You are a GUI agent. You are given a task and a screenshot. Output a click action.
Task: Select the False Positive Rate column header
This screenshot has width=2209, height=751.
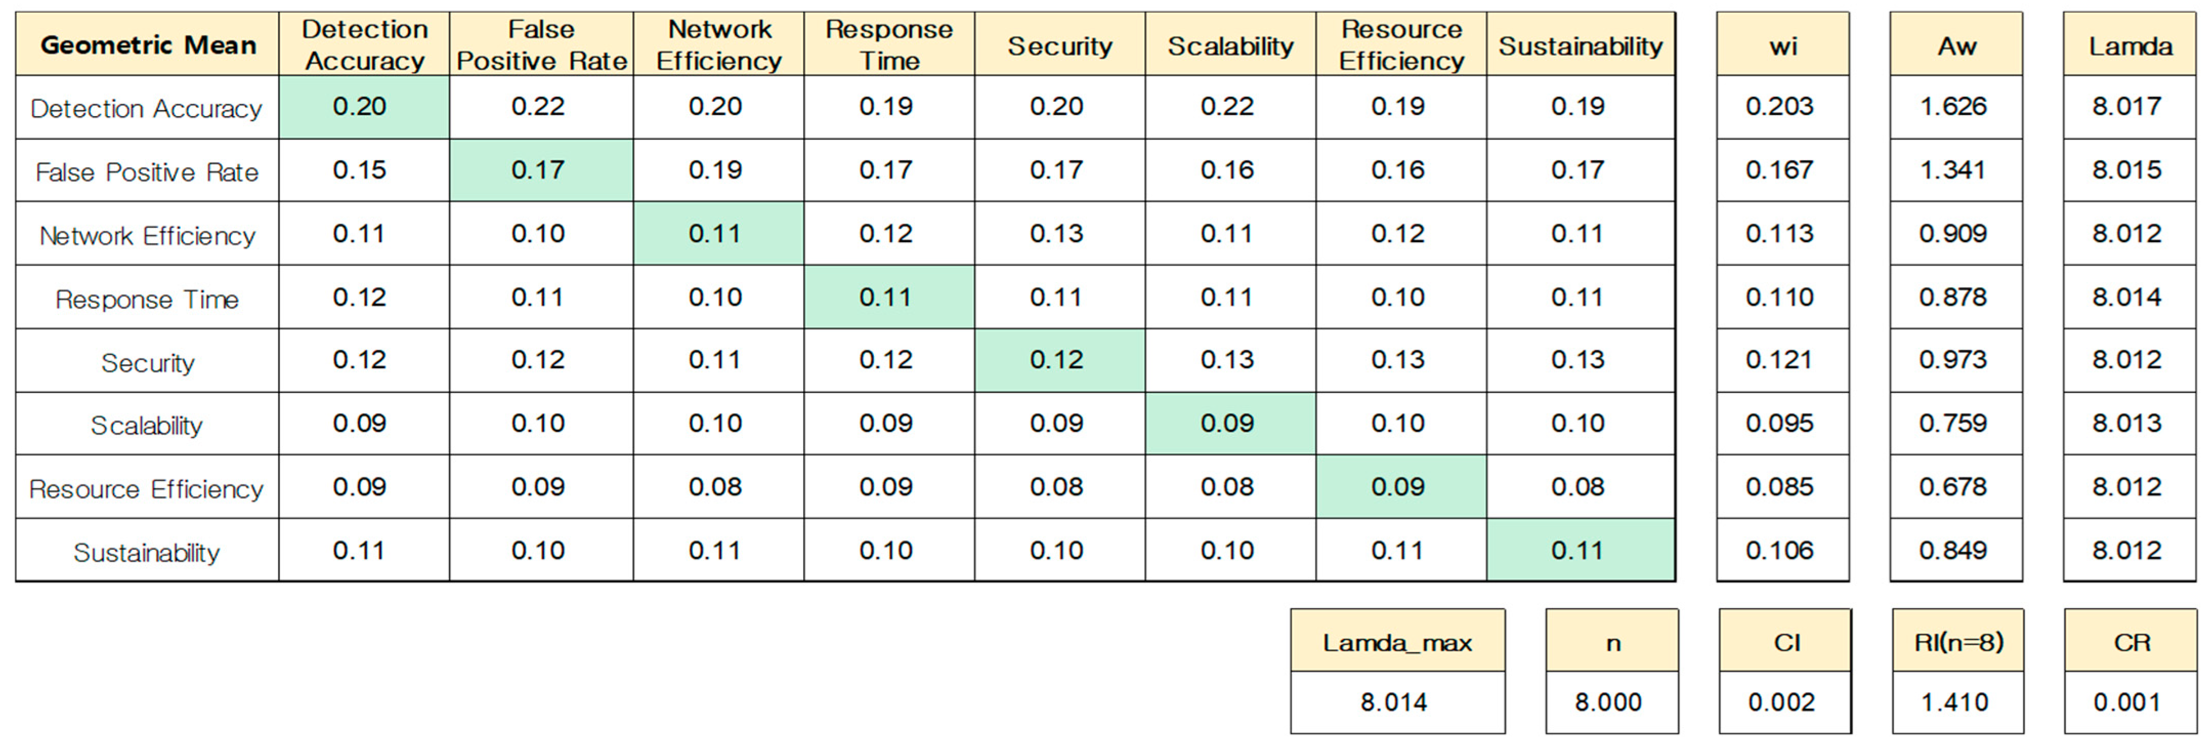pyautogui.click(x=541, y=45)
